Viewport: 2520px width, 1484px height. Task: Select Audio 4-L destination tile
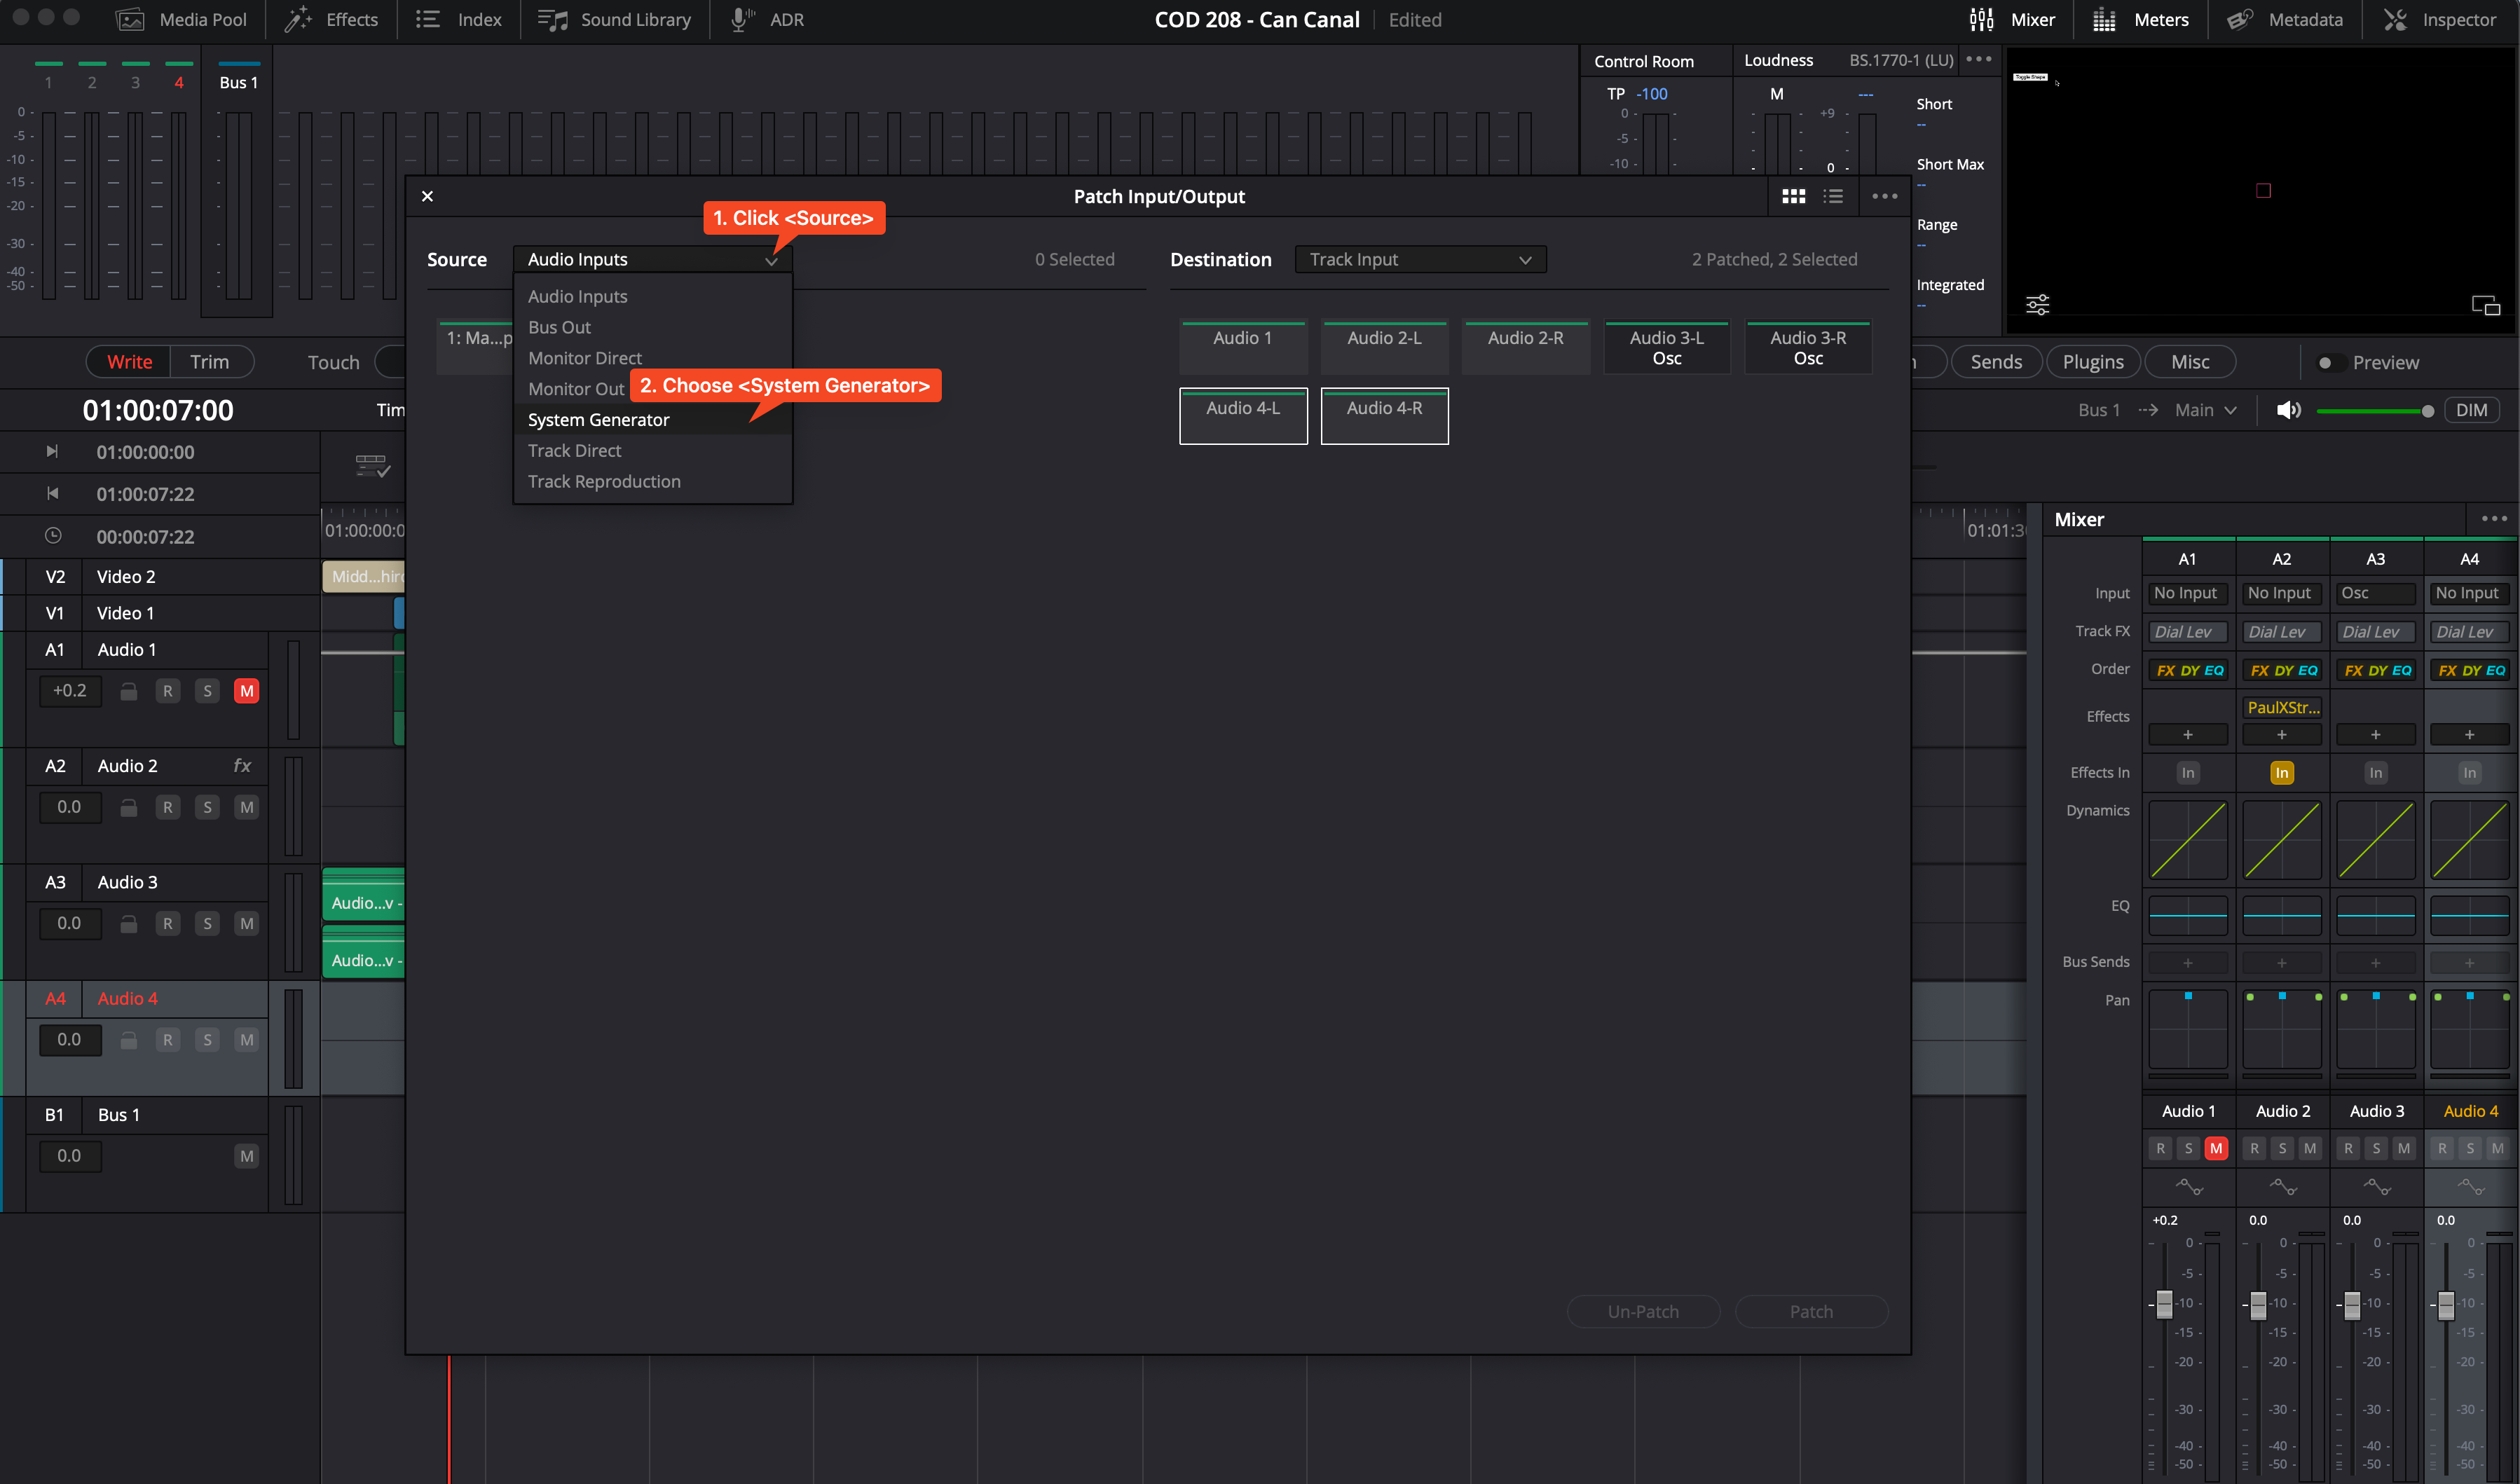1243,416
